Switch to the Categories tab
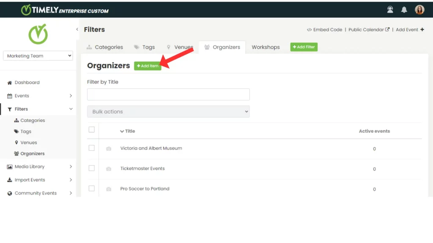This screenshot has width=433, height=243. click(105, 47)
